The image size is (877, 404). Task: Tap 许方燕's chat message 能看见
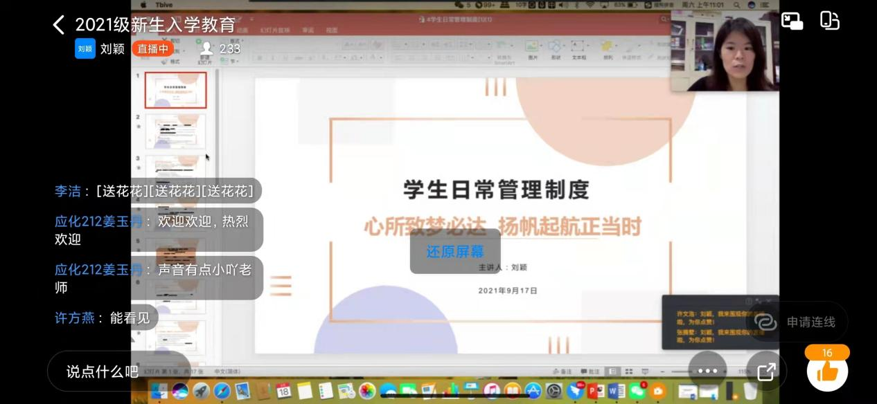[104, 318]
